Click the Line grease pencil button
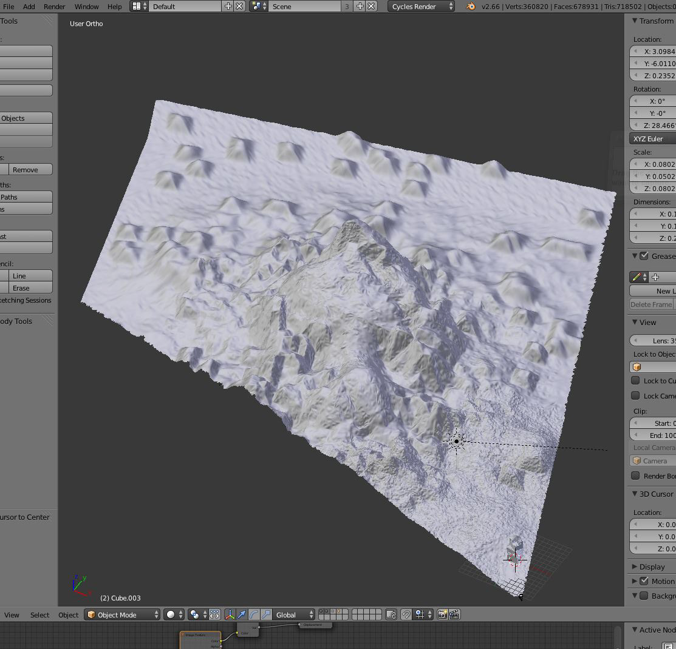The height and width of the screenshot is (649, 676). 30,275
